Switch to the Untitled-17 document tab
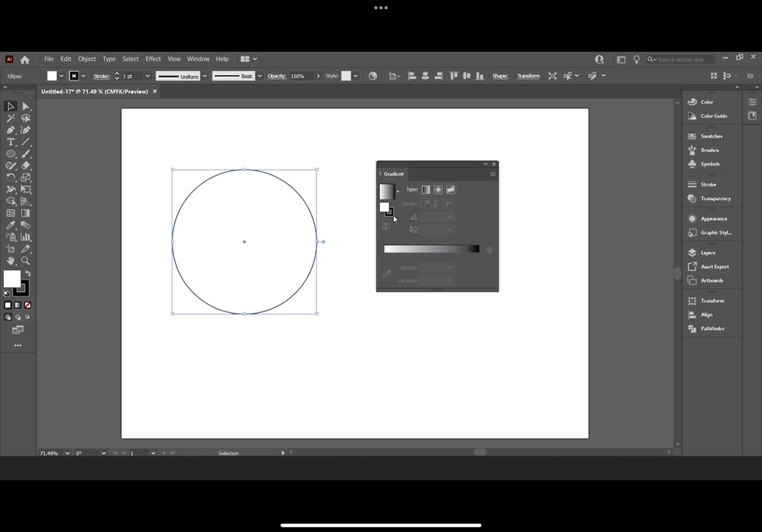 [95, 92]
